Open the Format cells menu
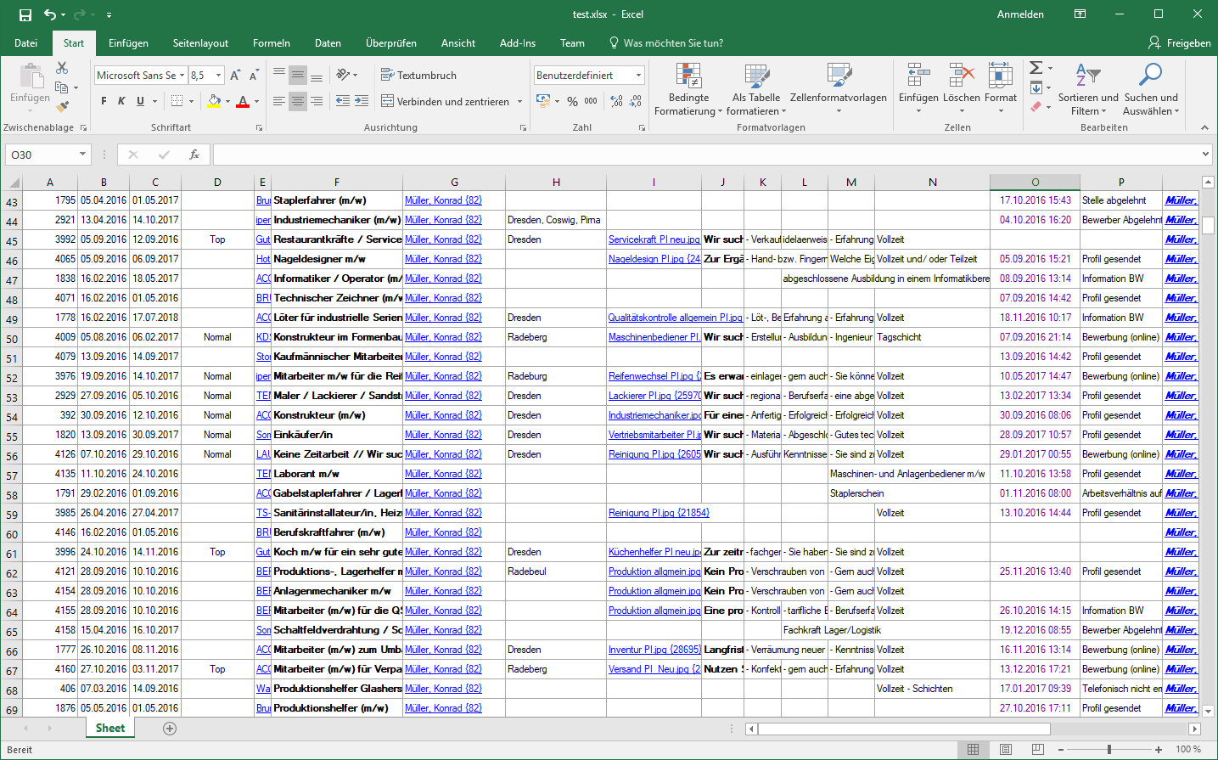Screen dimensions: 1218x760 pyautogui.click(x=1001, y=89)
